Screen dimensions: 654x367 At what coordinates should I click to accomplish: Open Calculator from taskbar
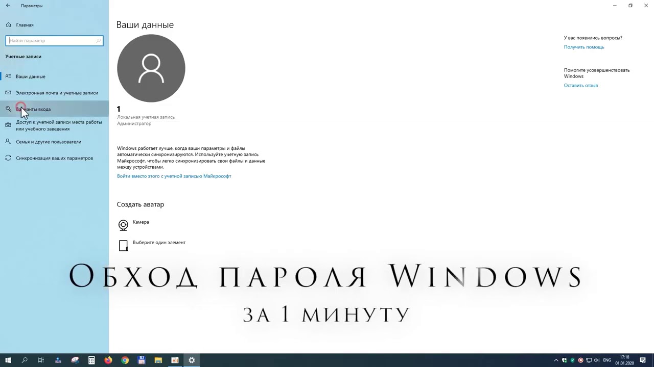coord(91,360)
